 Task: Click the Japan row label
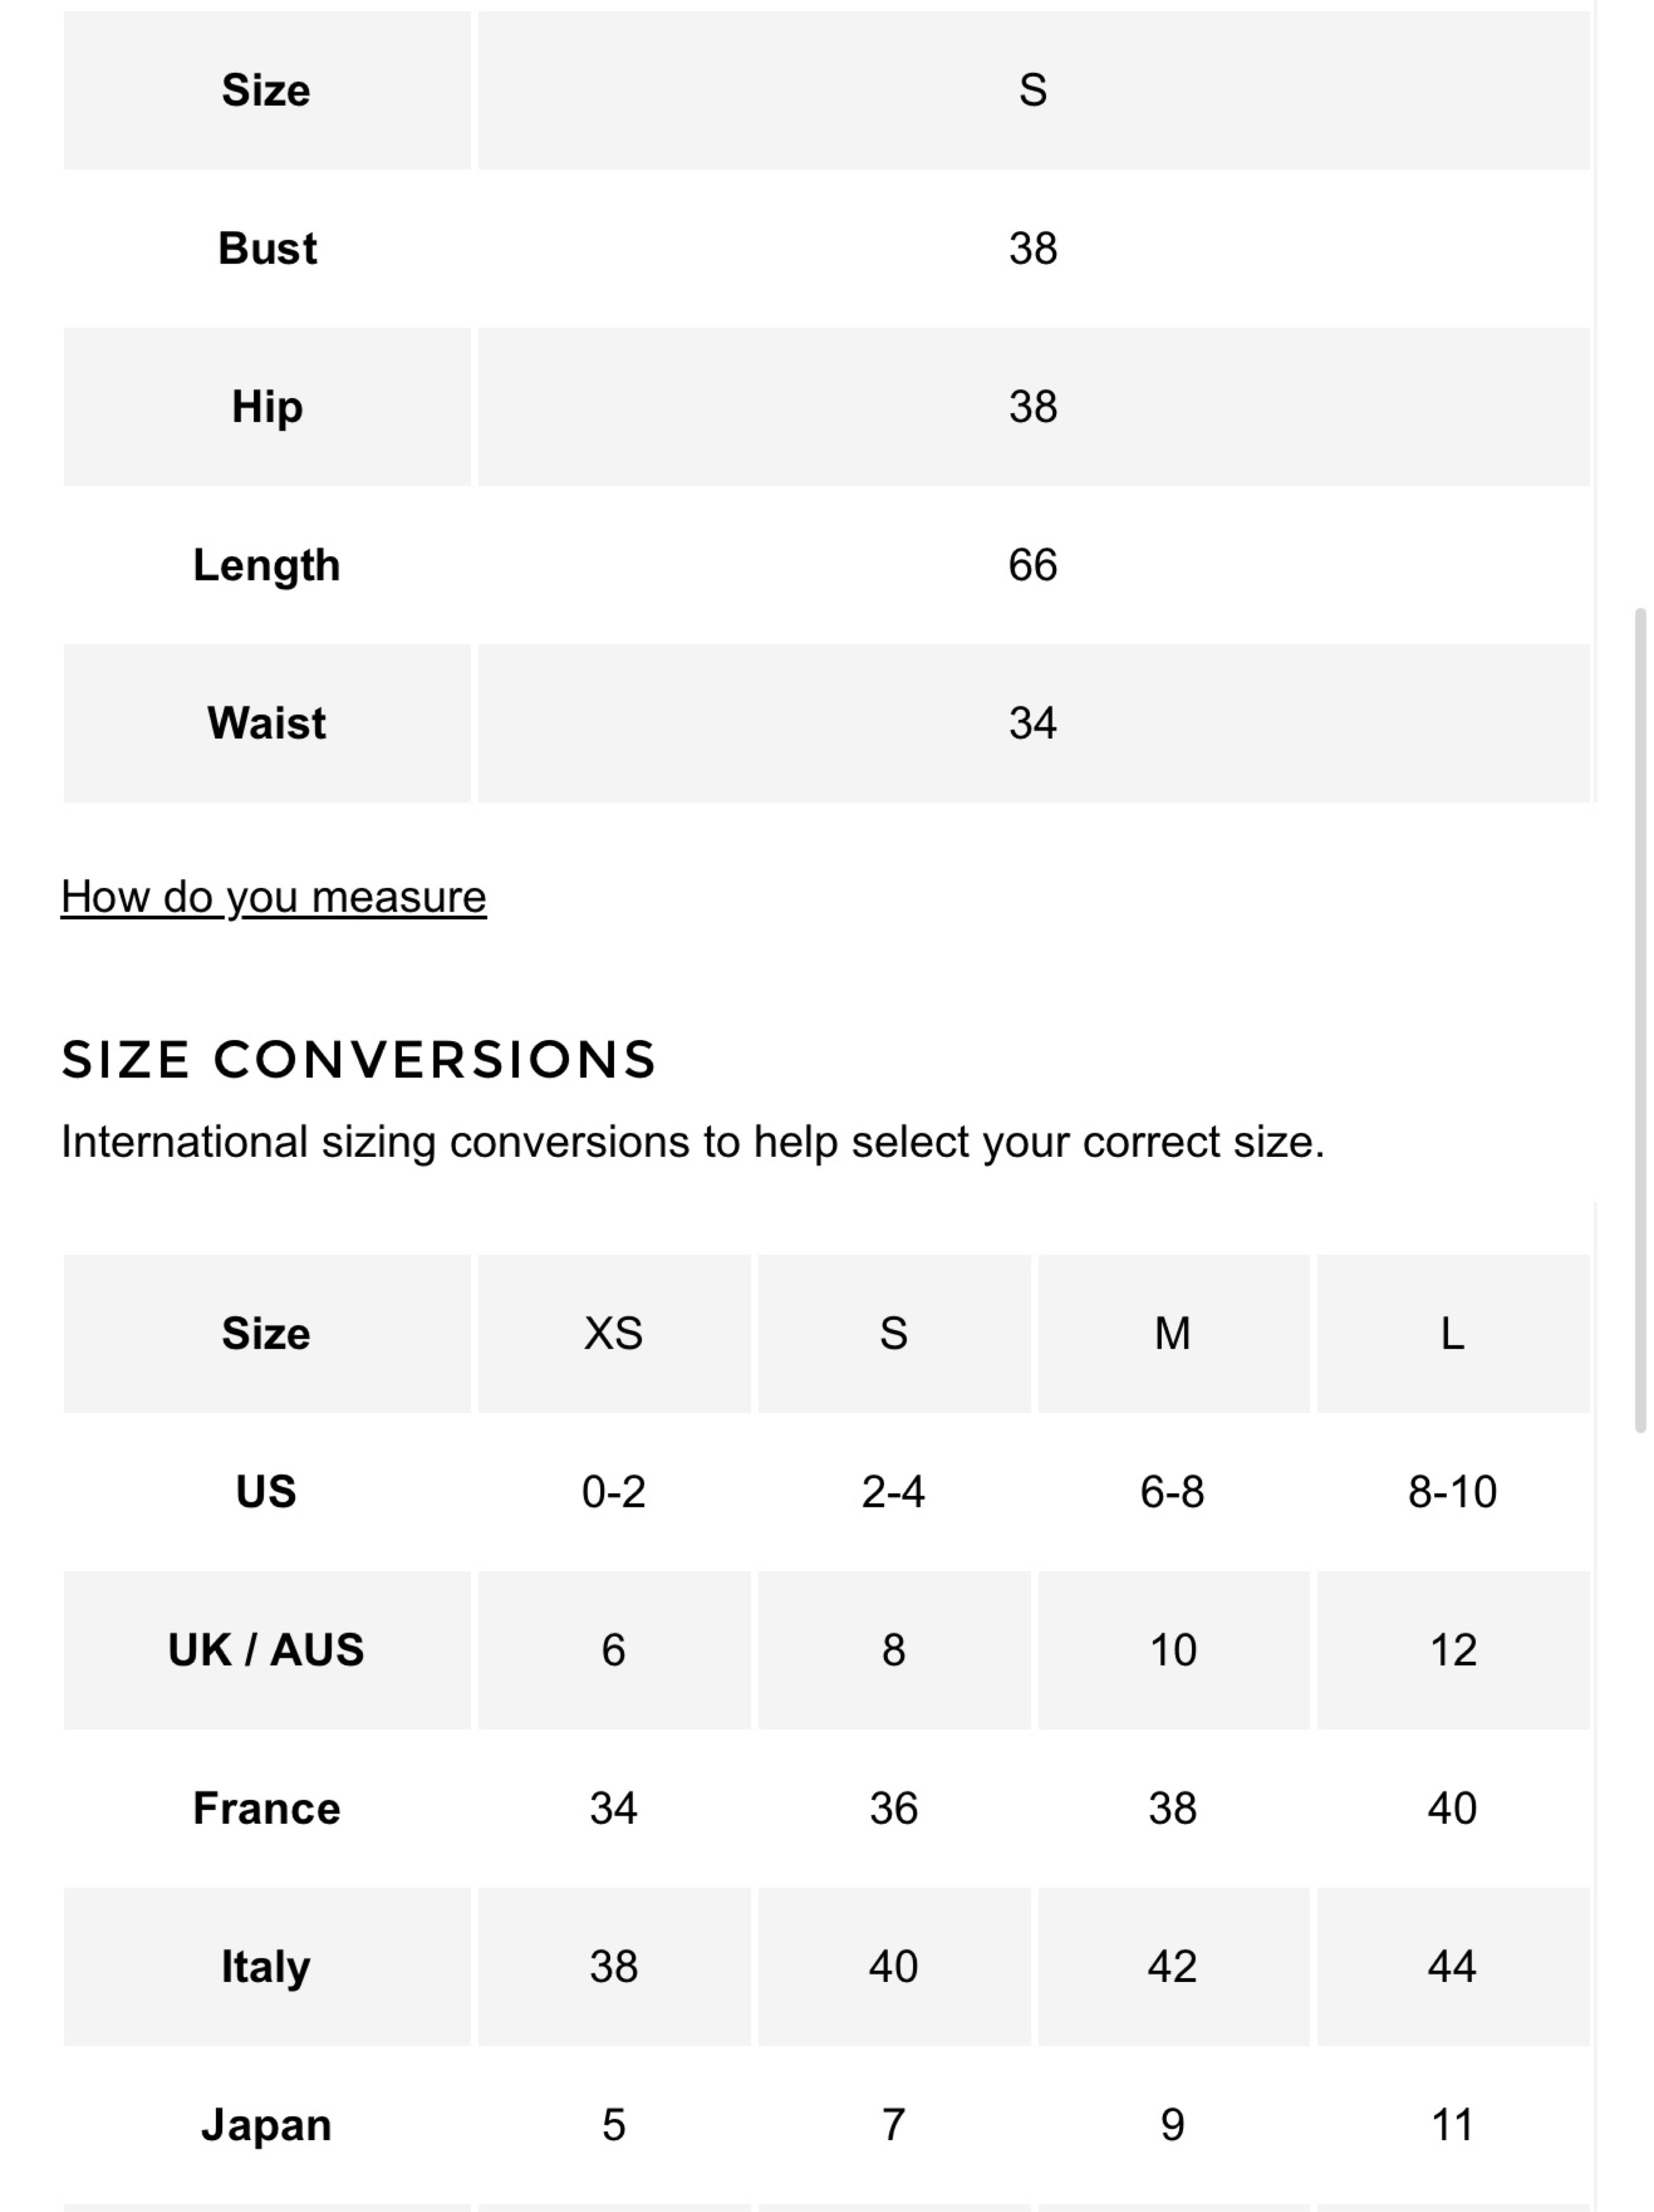tap(267, 2125)
